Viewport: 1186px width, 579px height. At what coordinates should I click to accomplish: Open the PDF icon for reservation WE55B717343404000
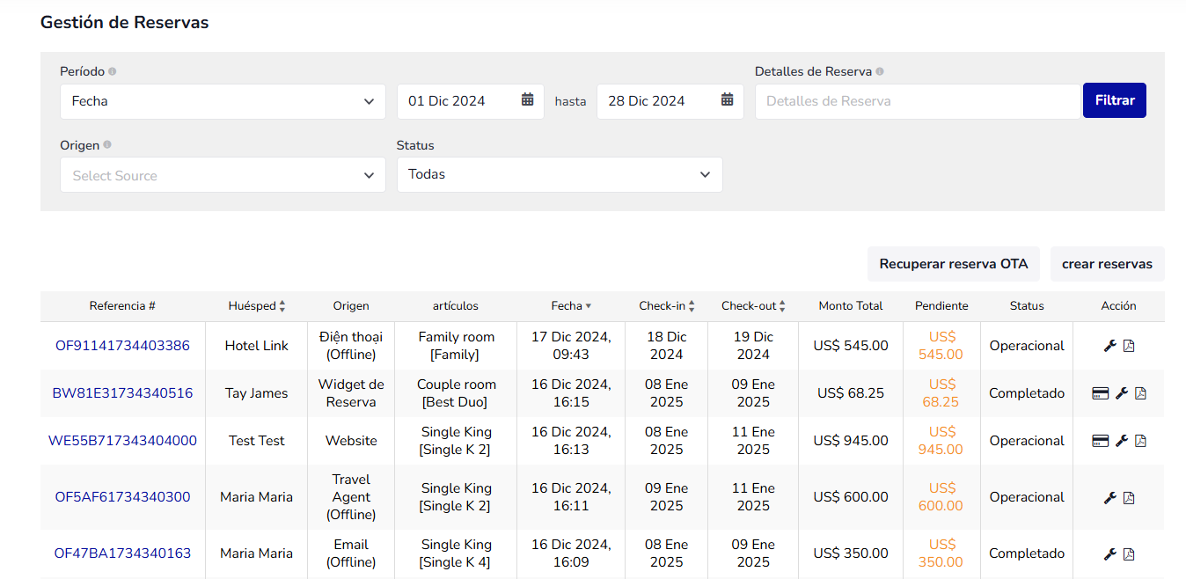click(x=1140, y=441)
